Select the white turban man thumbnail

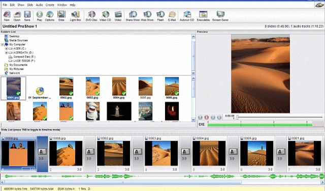point(92,111)
